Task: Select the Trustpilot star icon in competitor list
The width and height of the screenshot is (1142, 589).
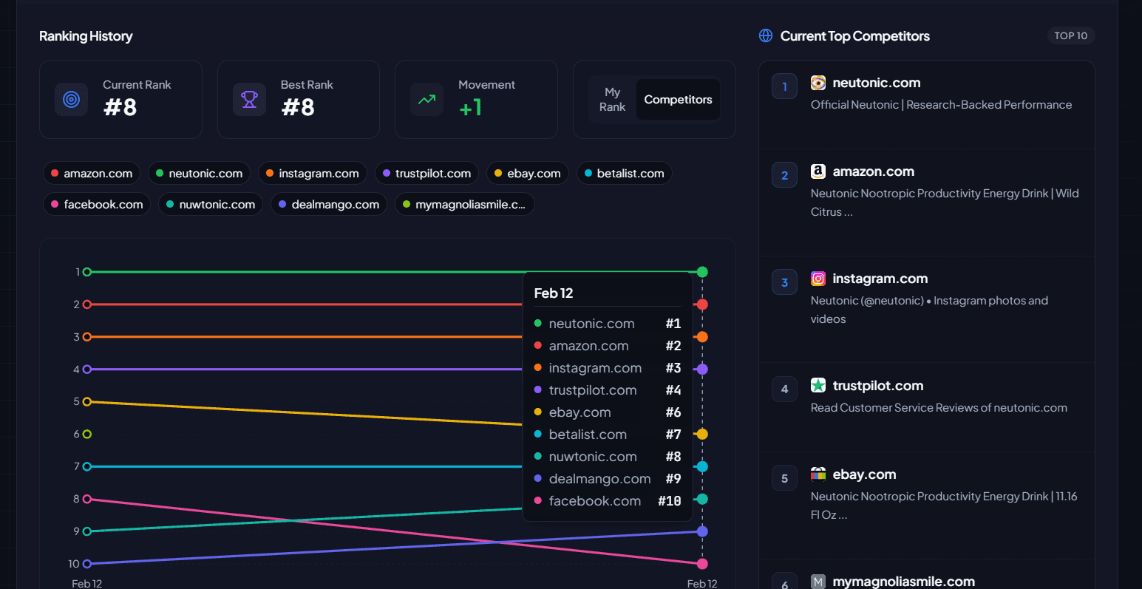Action: pyautogui.click(x=818, y=385)
